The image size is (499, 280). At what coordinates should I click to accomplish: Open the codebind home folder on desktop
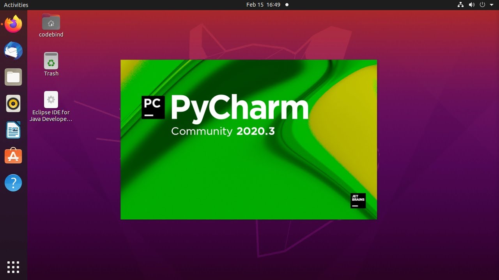pos(51,26)
